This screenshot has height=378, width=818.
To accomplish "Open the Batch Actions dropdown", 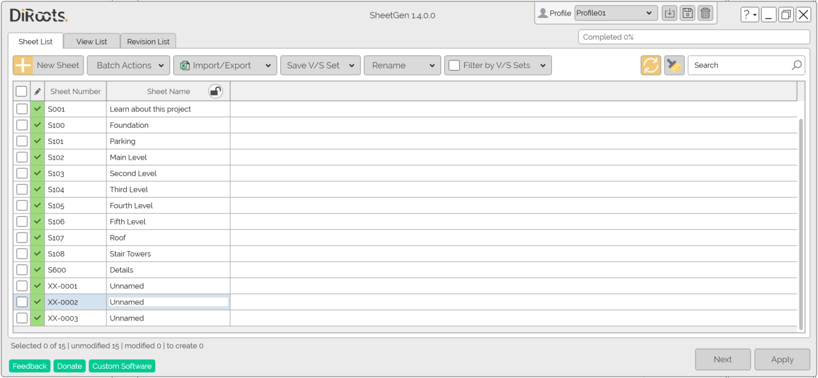I will [128, 65].
